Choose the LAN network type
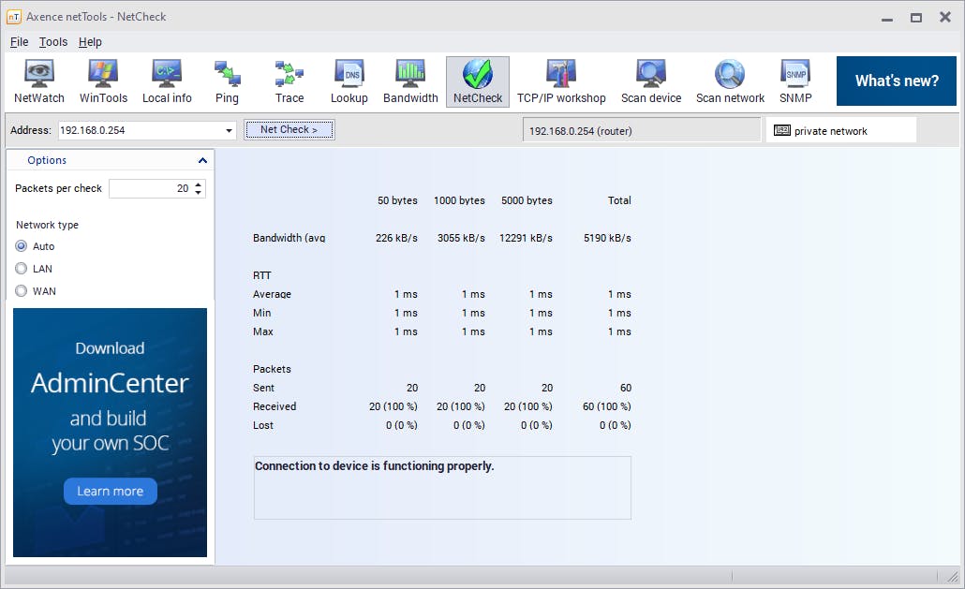 coord(22,269)
